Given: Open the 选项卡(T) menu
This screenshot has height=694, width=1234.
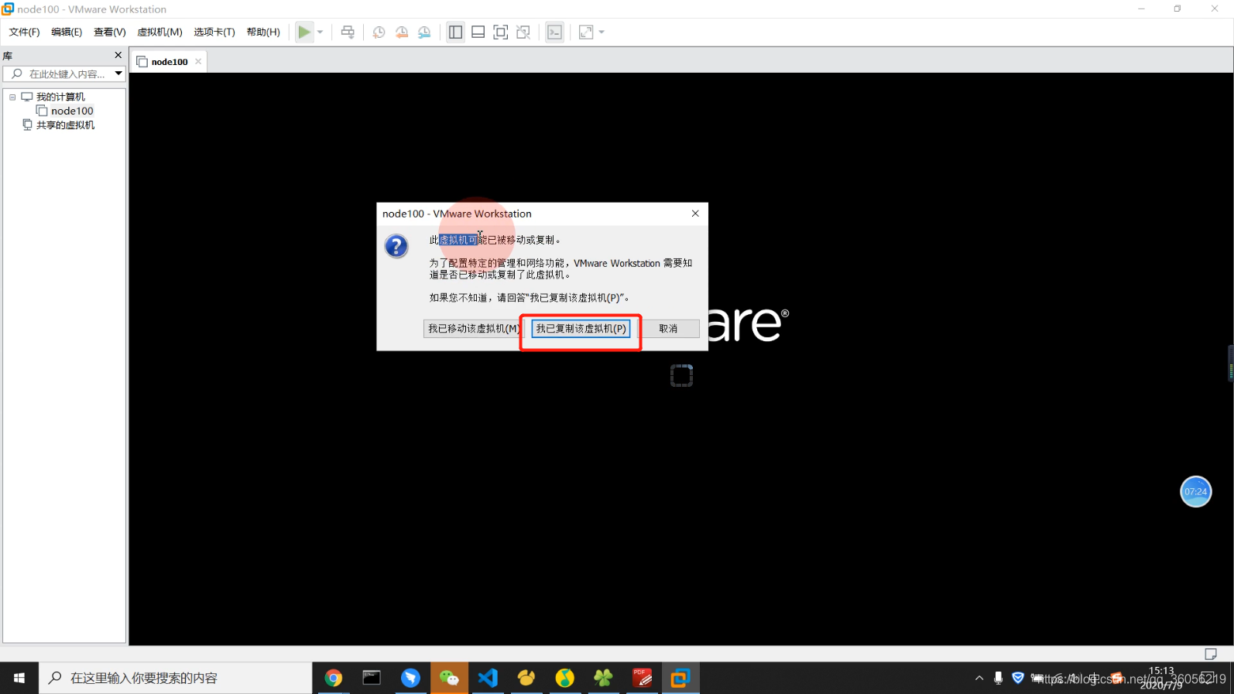Looking at the screenshot, I should click(x=214, y=32).
